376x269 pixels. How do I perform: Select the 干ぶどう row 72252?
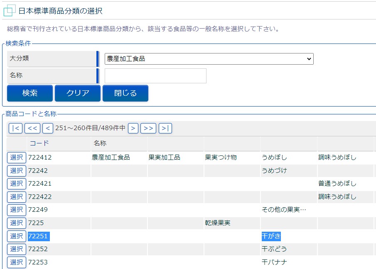[17, 249]
